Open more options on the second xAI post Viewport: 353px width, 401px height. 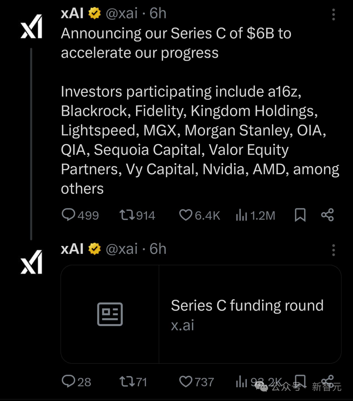[333, 250]
